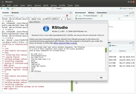
Task: Click the RStudio logo in About dialog
Action: [x=46, y=29]
